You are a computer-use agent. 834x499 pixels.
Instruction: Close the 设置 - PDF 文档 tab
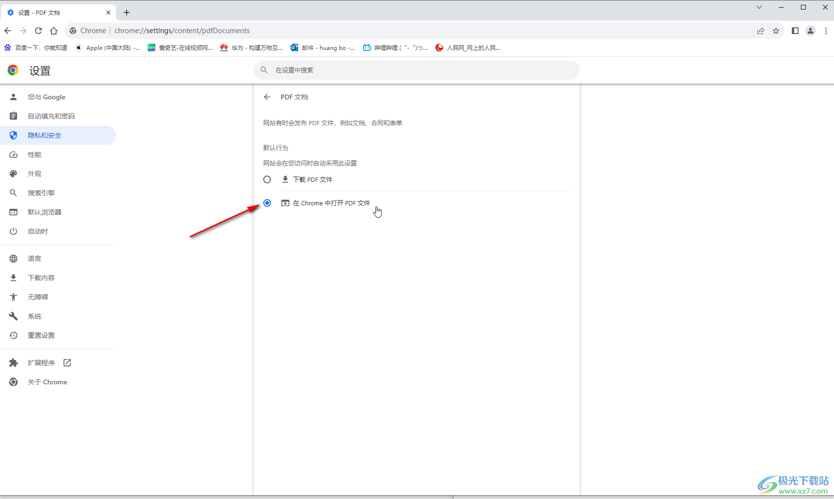point(108,12)
